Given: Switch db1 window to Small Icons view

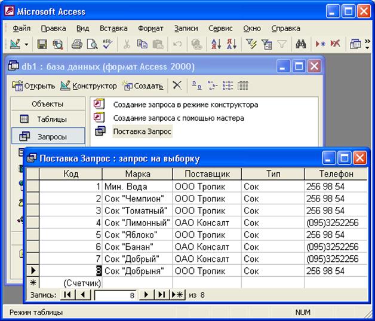Looking at the screenshot, I should tap(213, 85).
